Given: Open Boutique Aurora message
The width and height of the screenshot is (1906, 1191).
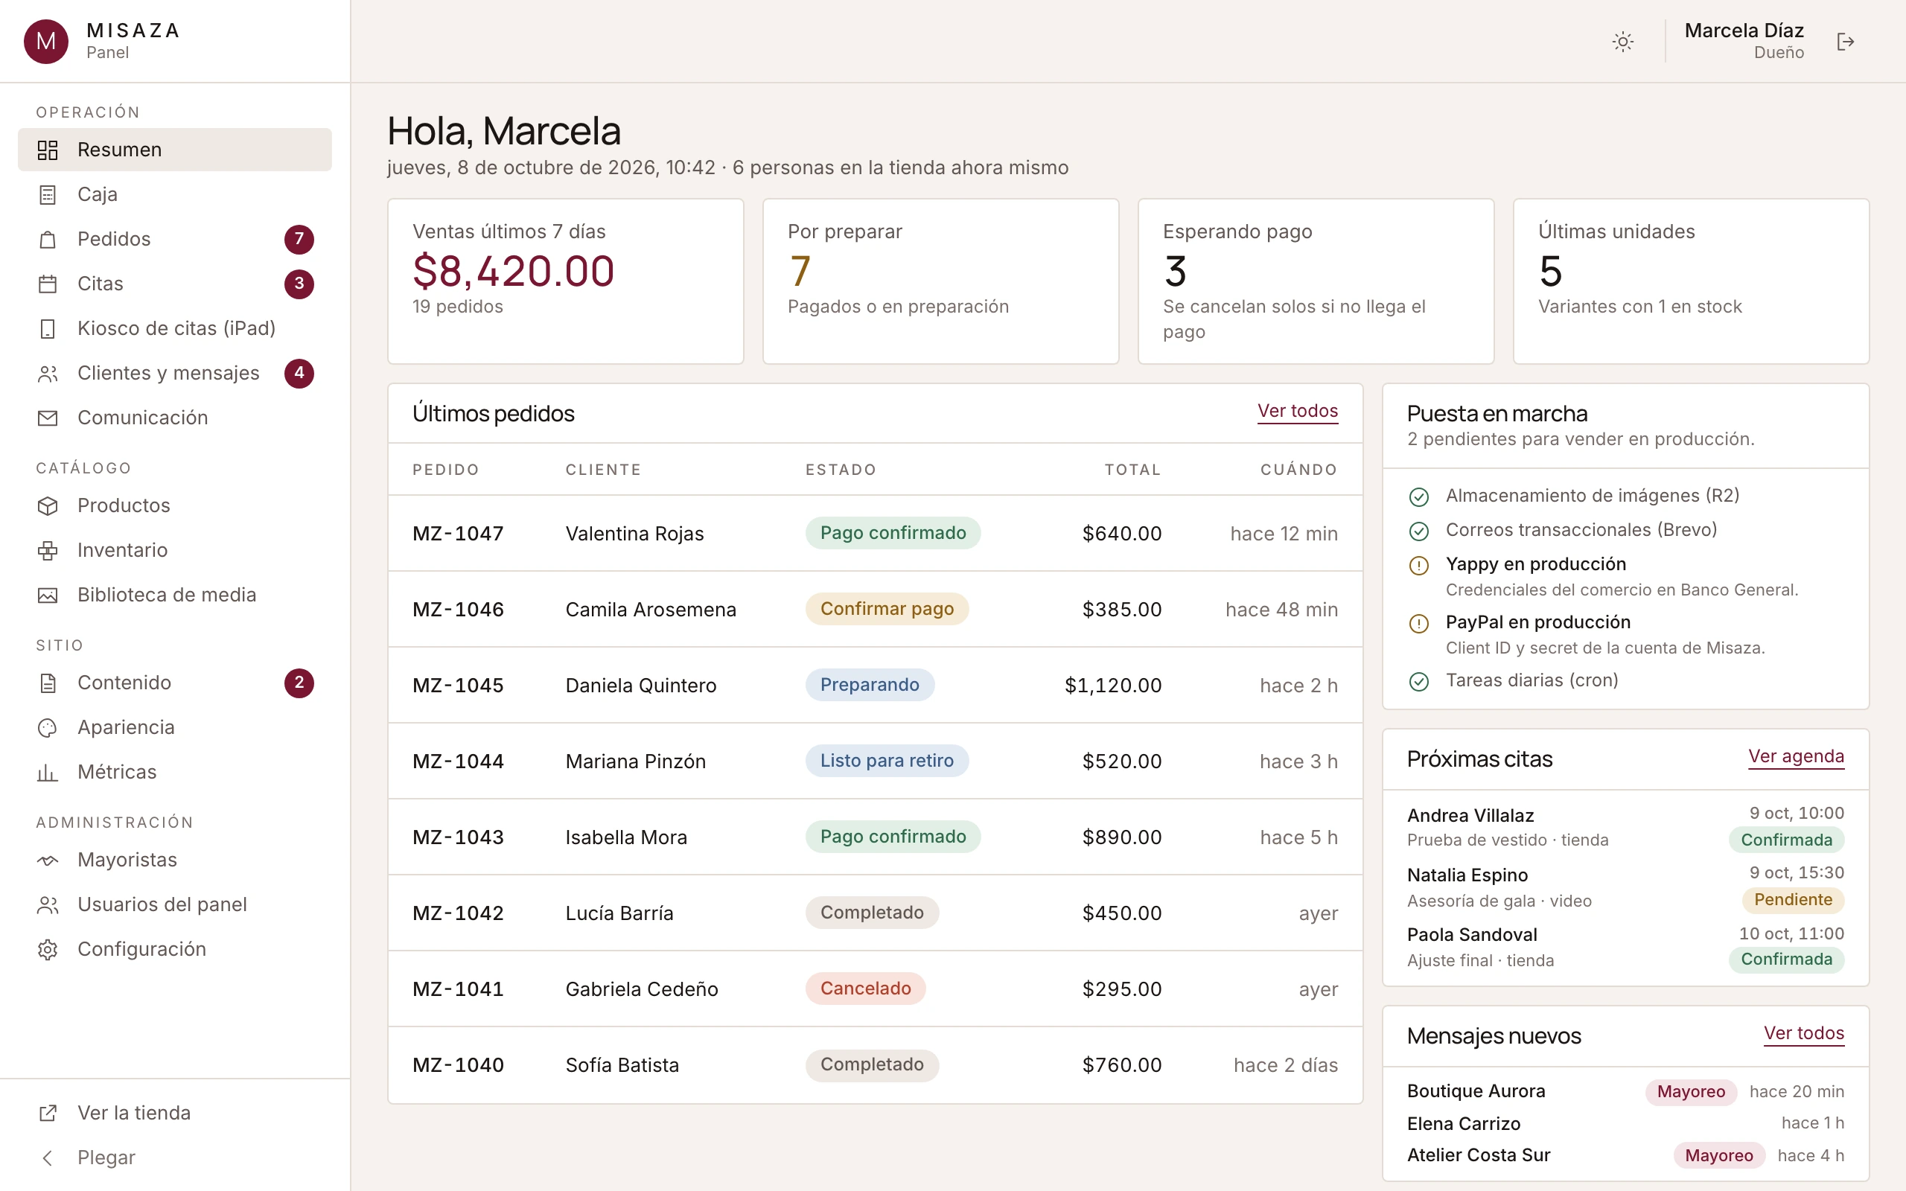Looking at the screenshot, I should pyautogui.click(x=1625, y=1092).
